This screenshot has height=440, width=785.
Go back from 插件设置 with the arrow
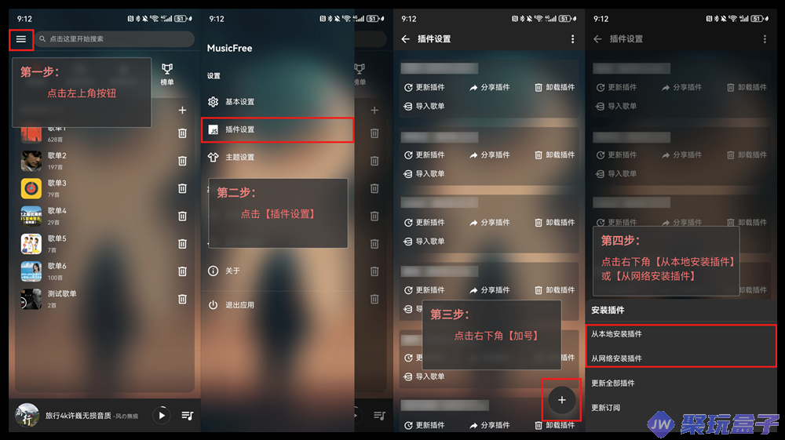406,39
